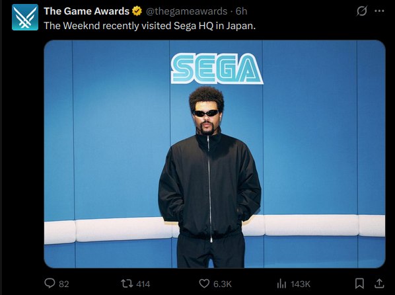Open The Game Awards profile avatar
395x295 pixels.
click(x=25, y=17)
